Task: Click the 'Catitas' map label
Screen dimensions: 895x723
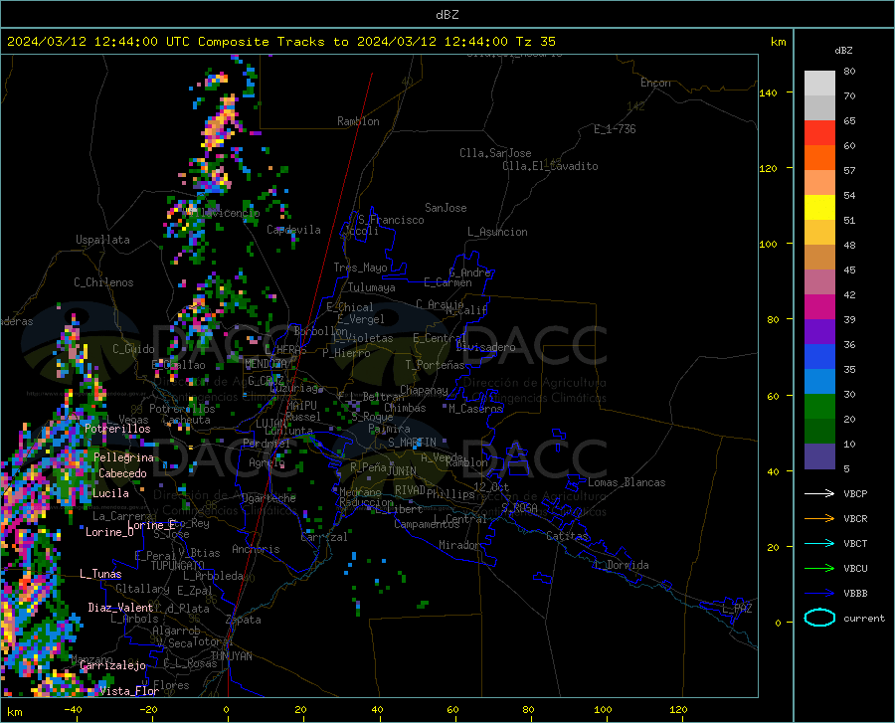Action: (x=567, y=536)
